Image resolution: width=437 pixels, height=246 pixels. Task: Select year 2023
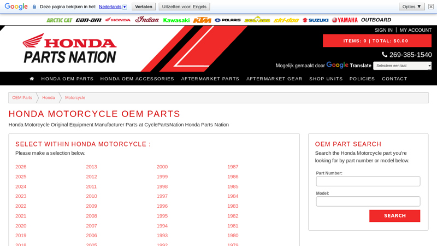point(21,196)
